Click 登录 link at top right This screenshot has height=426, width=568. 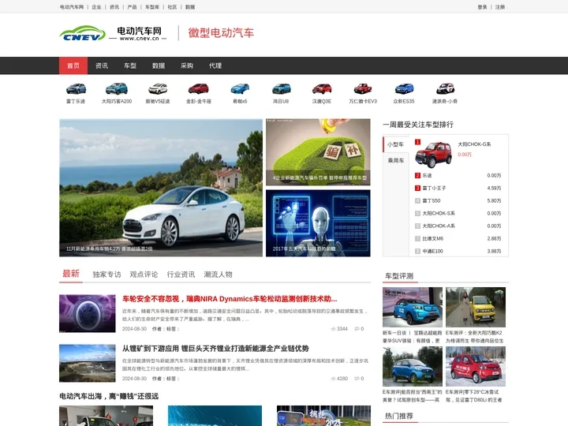click(x=482, y=7)
